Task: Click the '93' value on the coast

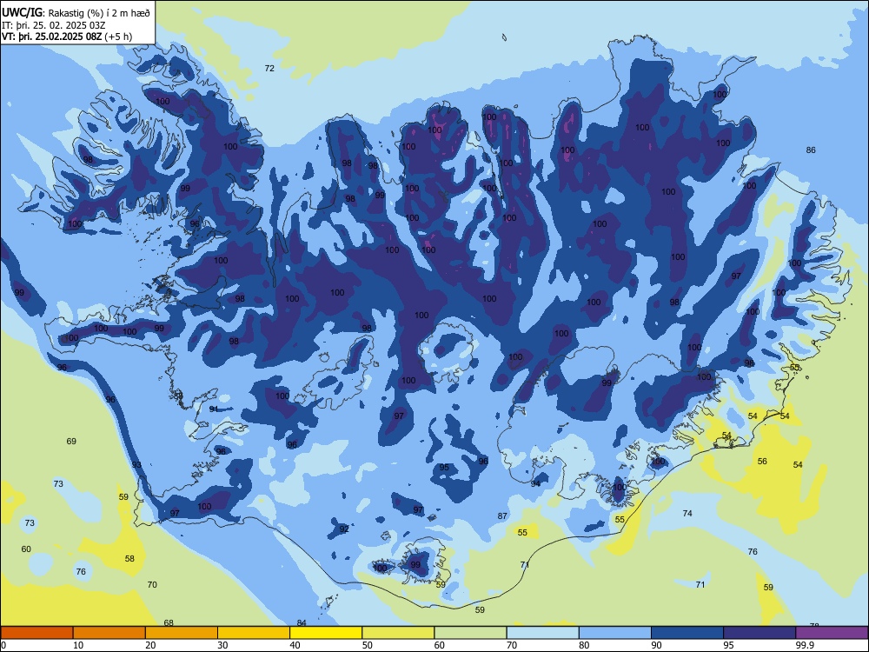Action: point(136,464)
